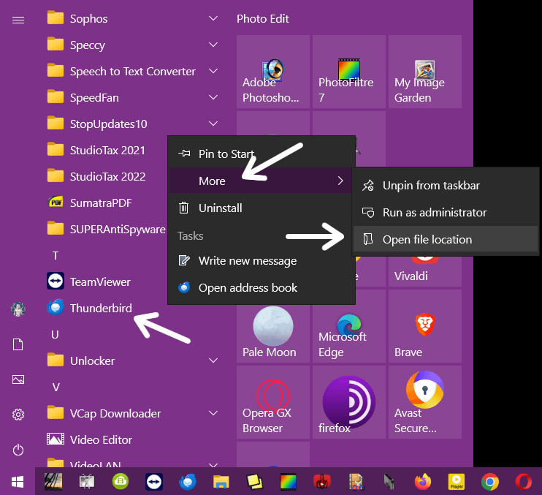542x495 pixels.
Task: Open SUPERAntiSpyware folder in app list
Action: point(107,229)
